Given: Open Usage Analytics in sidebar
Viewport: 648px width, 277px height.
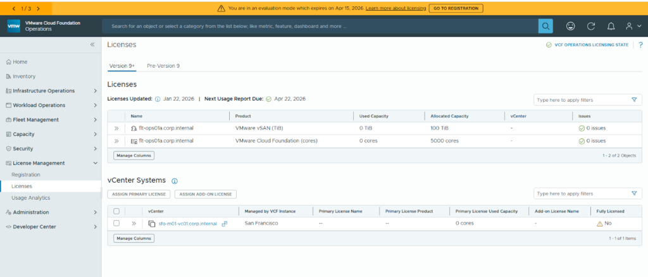Looking at the screenshot, I should (30, 197).
